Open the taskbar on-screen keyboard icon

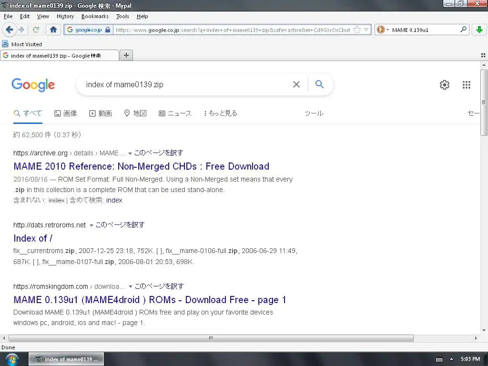tap(439, 359)
